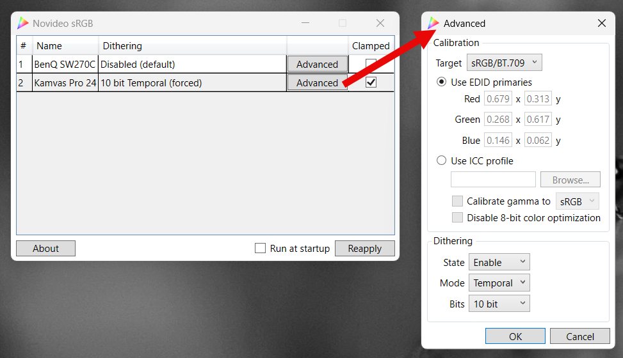Viewport: 623px width, 358px height.
Task: Click row number 2 cell
Action: coord(24,83)
